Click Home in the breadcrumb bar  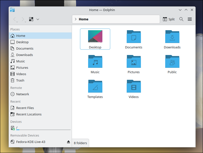pos(84,19)
